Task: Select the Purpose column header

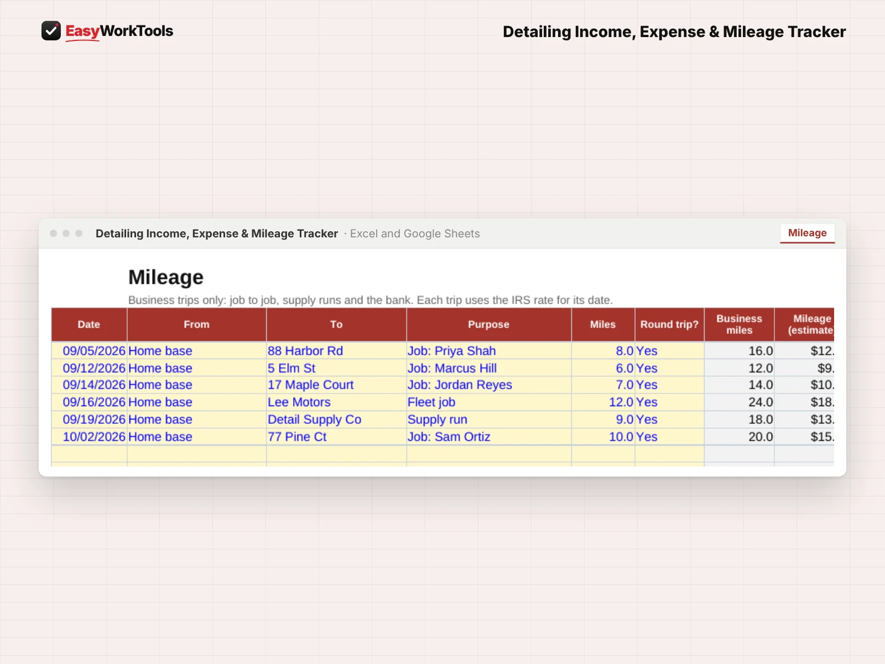Action: (x=489, y=324)
